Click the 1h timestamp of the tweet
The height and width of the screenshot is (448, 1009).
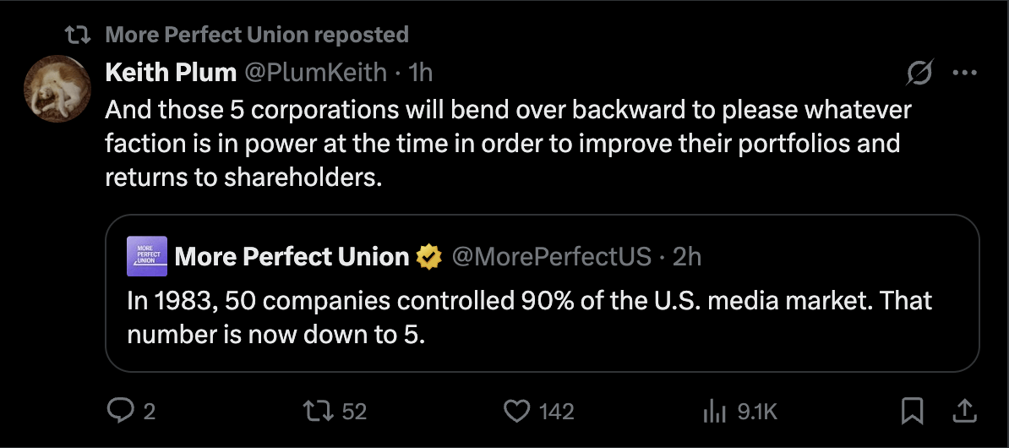click(x=421, y=73)
